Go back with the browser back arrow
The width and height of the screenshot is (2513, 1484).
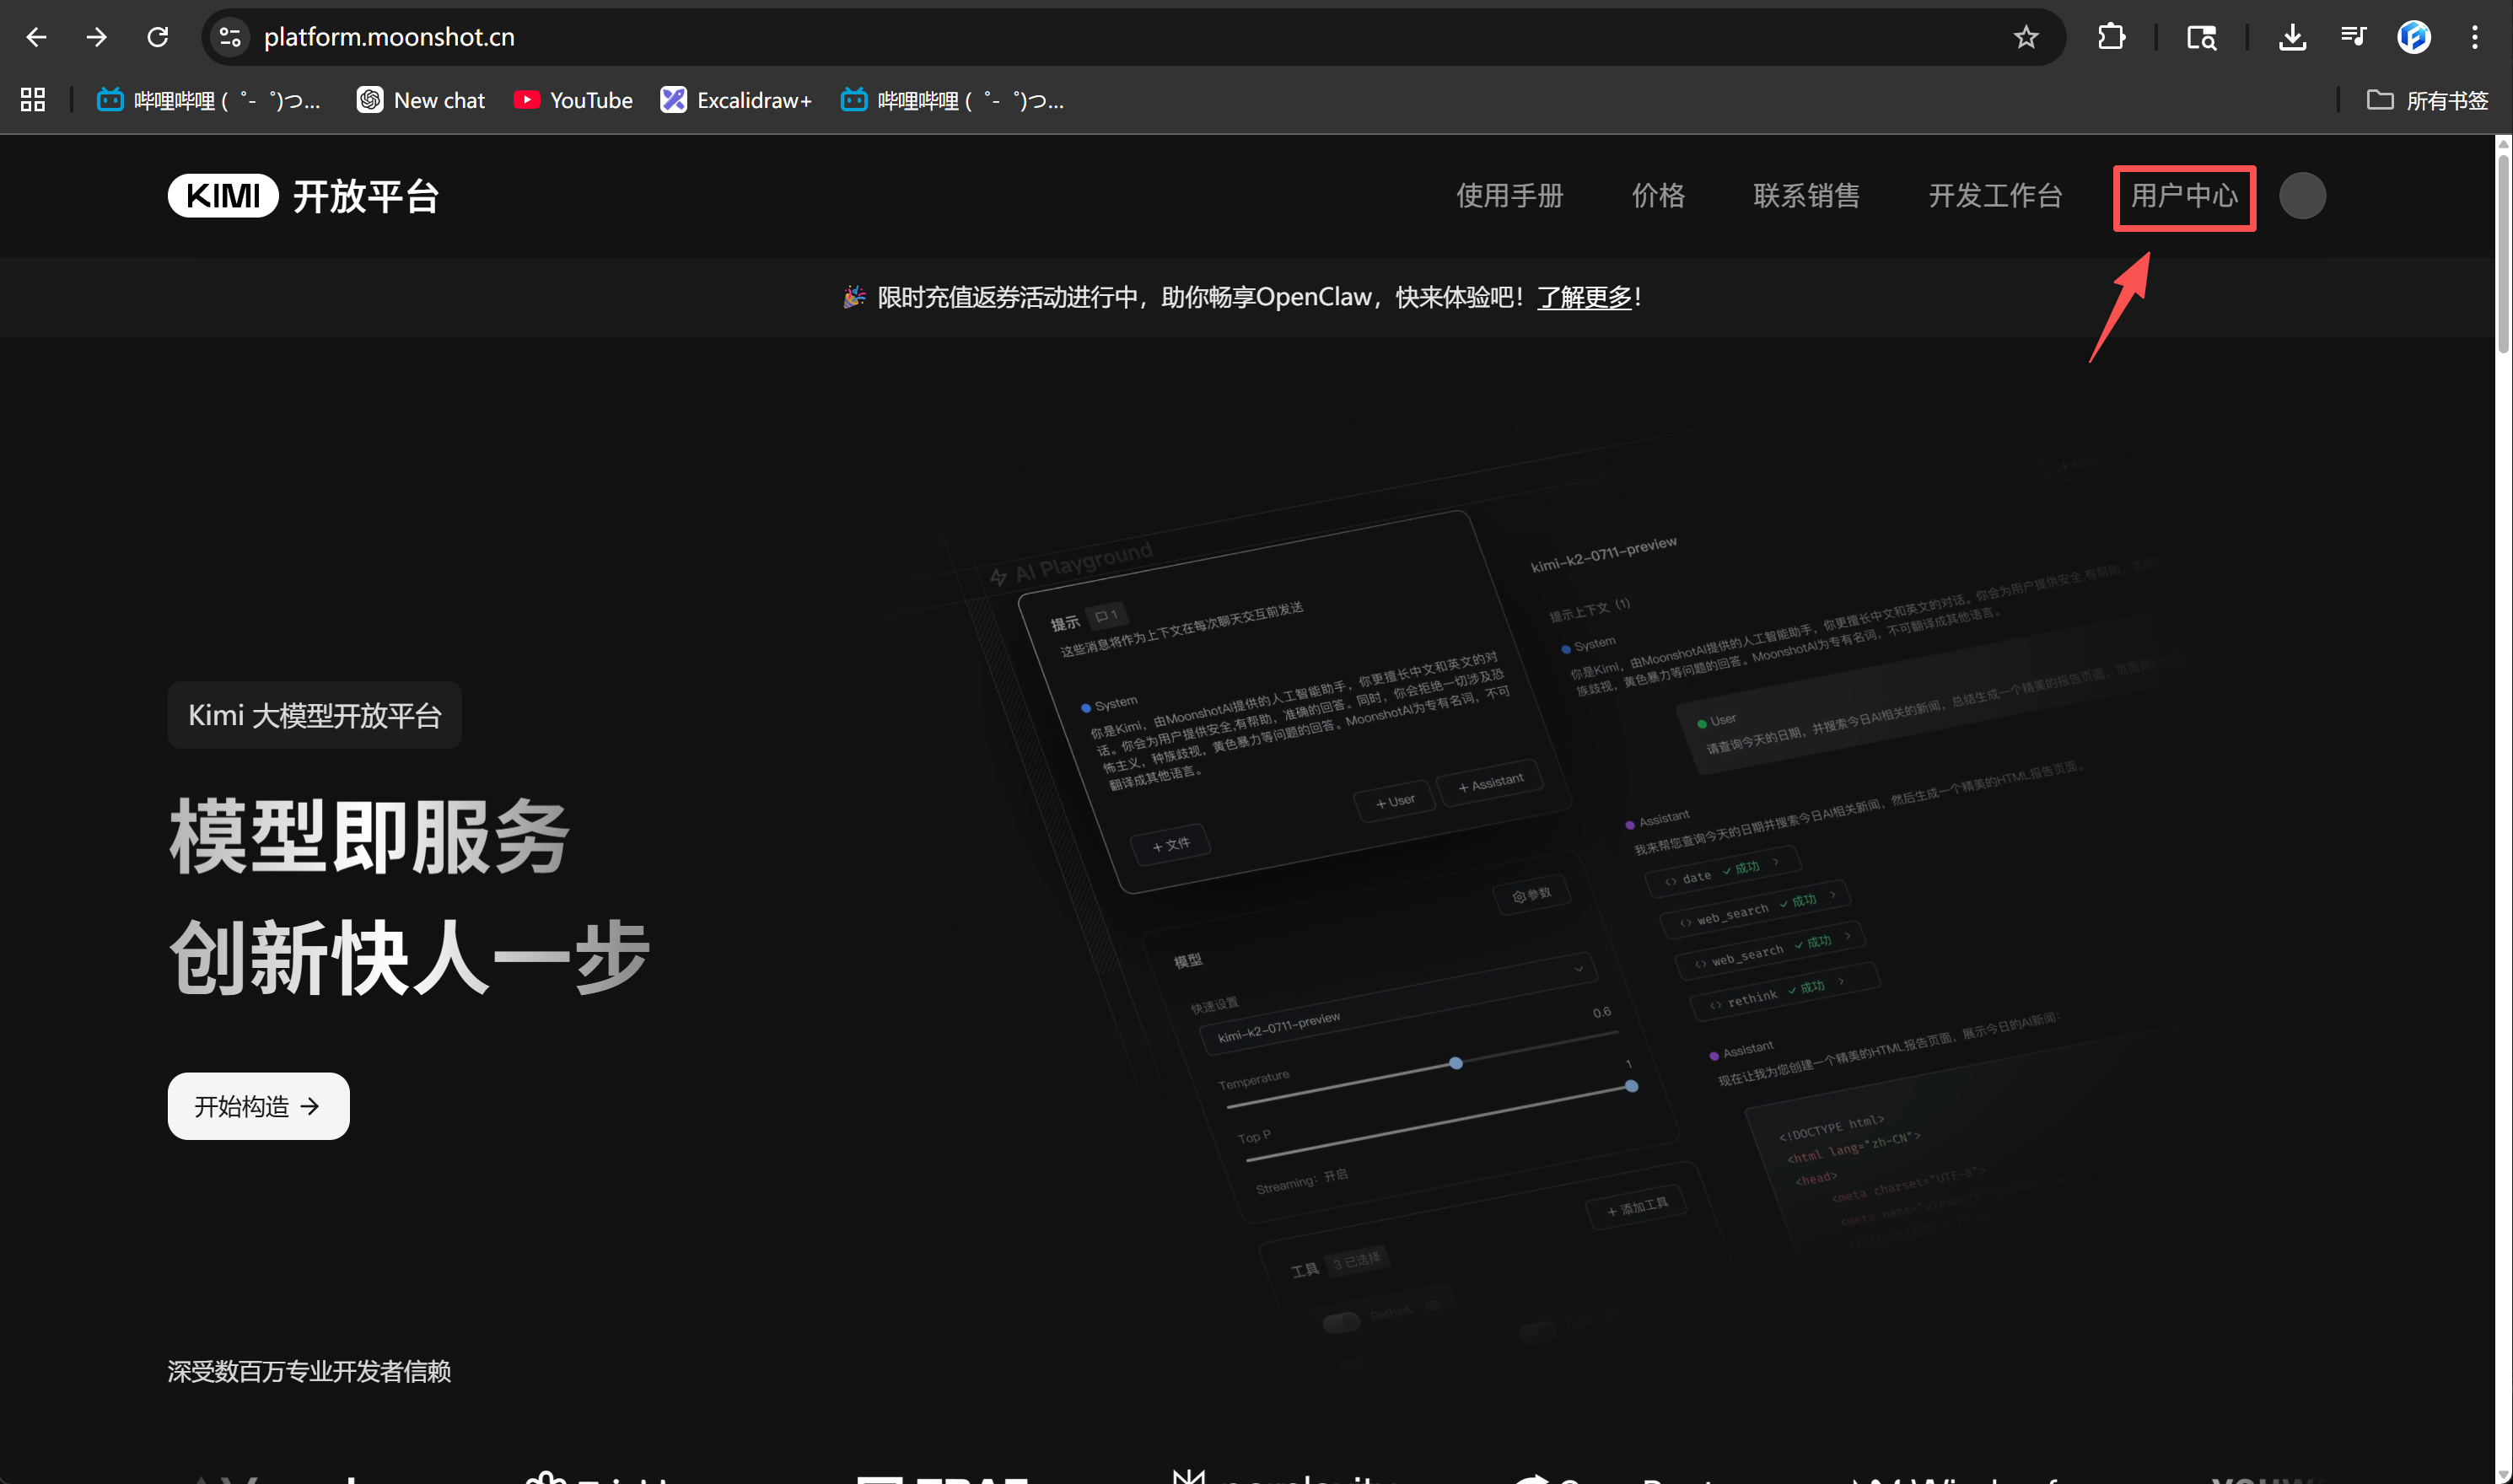(x=36, y=37)
